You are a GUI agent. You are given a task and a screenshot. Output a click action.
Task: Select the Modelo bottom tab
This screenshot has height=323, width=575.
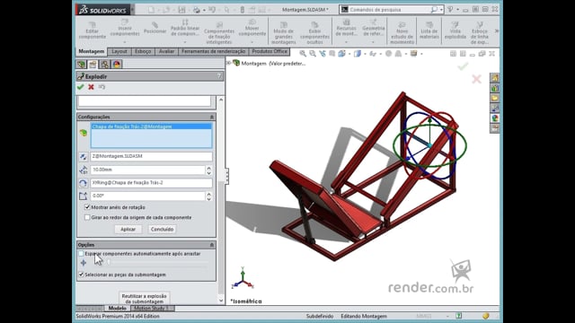coord(118,309)
